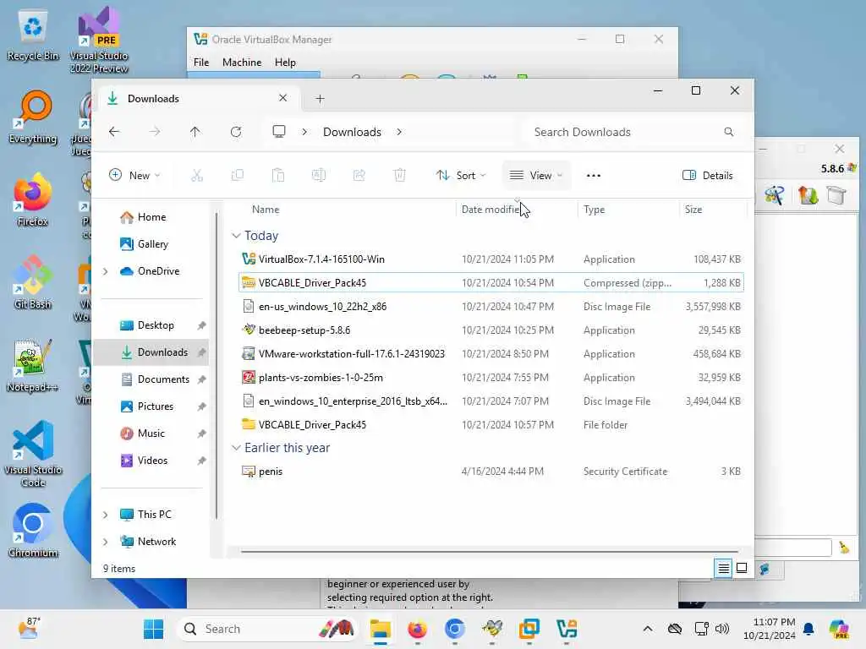Select beebeep-setup-5.8.6 file
This screenshot has width=866, height=649.
tap(491, 330)
